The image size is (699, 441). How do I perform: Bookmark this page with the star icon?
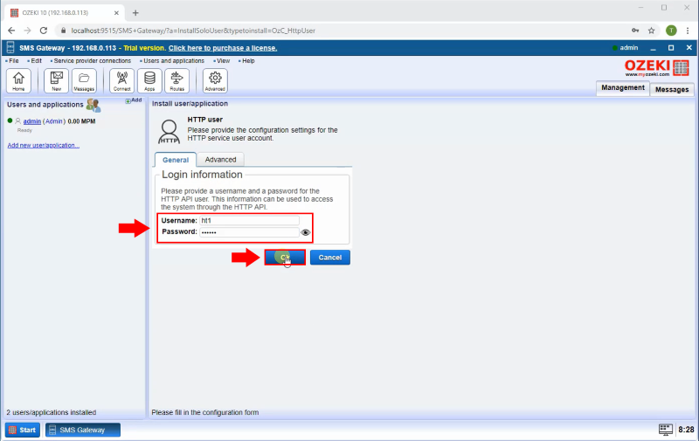pyautogui.click(x=651, y=31)
